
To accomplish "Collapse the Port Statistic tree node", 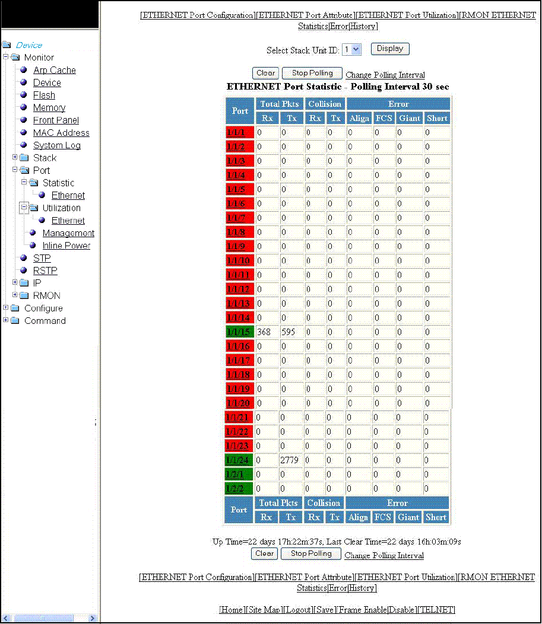I will [24, 182].
